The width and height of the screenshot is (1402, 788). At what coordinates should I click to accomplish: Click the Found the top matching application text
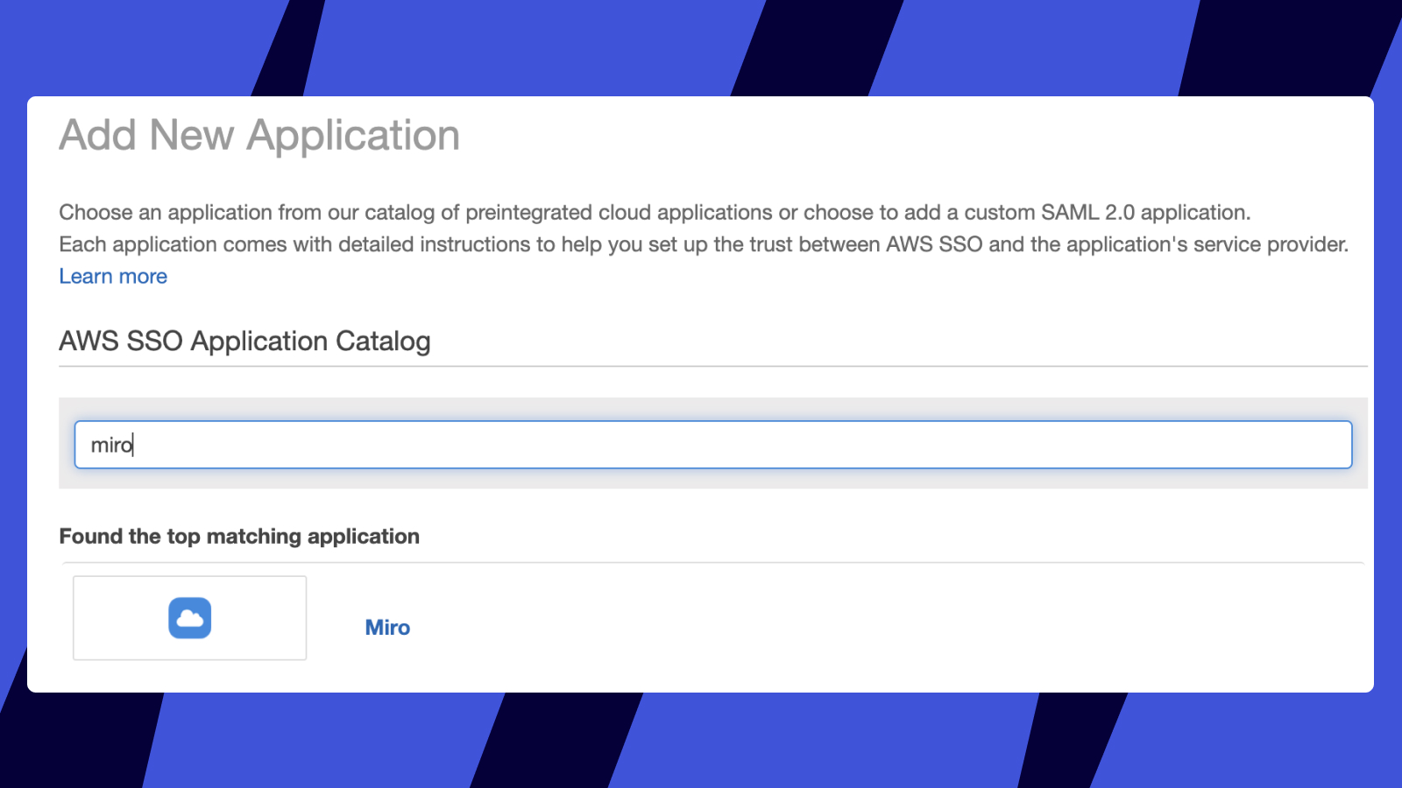pyautogui.click(x=239, y=536)
